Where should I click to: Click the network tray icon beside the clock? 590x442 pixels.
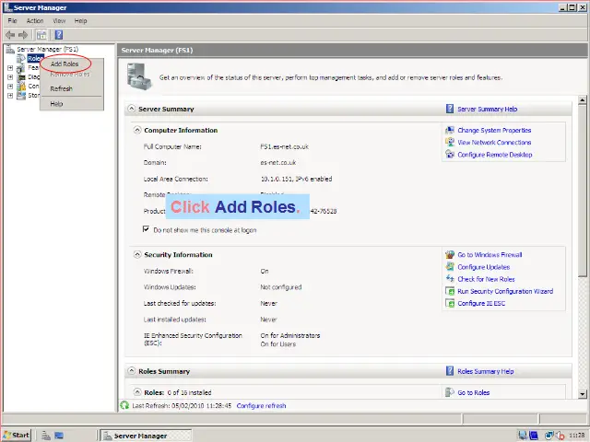[x=549, y=436]
